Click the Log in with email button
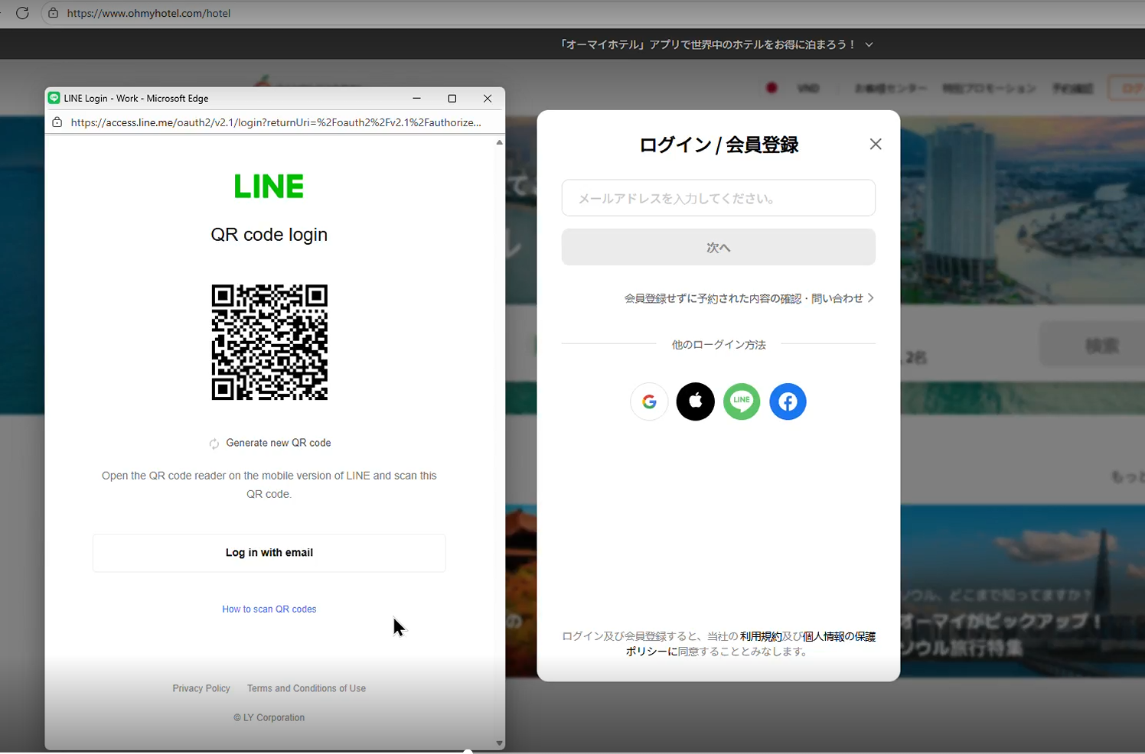Image resolution: width=1145 pixels, height=754 pixels. [x=269, y=553]
